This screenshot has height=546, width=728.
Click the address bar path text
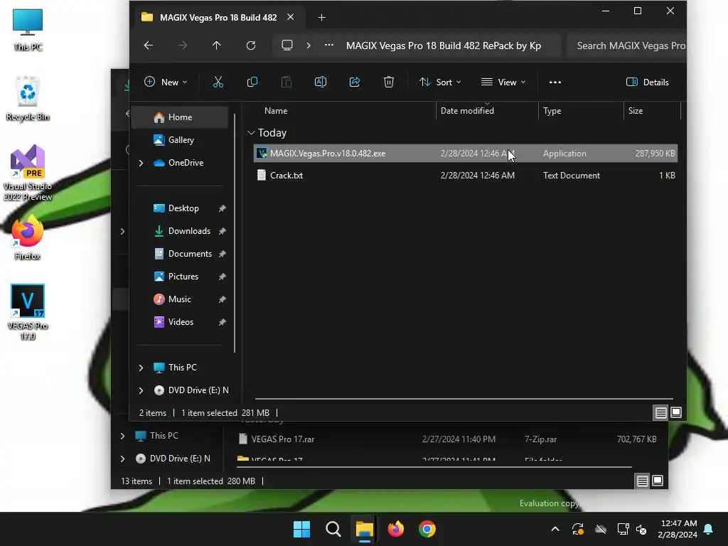[x=444, y=45]
